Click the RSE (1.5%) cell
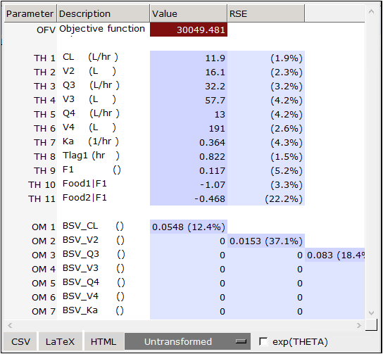The image size is (383, 354). click(x=266, y=156)
